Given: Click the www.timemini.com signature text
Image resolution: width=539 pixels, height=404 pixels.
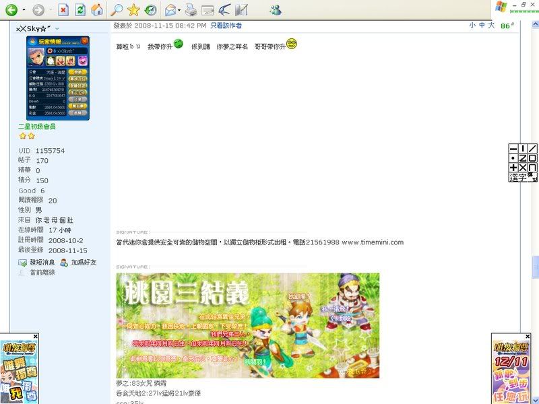Looking at the screenshot, I should tap(373, 242).
